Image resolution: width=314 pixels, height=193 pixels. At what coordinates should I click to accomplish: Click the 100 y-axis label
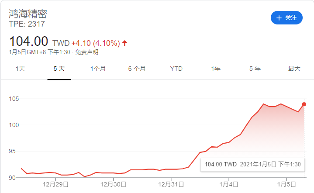click(x=14, y=125)
